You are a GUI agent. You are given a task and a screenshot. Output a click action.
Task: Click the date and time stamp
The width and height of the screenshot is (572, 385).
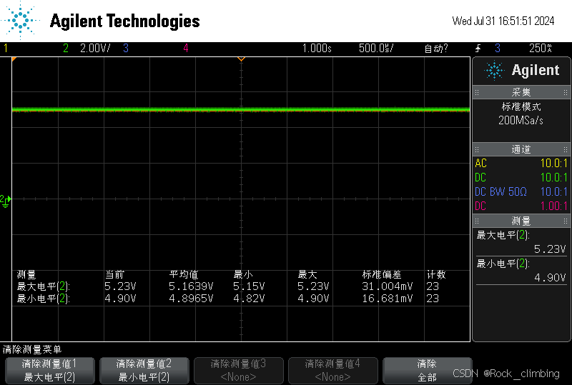coord(503,21)
